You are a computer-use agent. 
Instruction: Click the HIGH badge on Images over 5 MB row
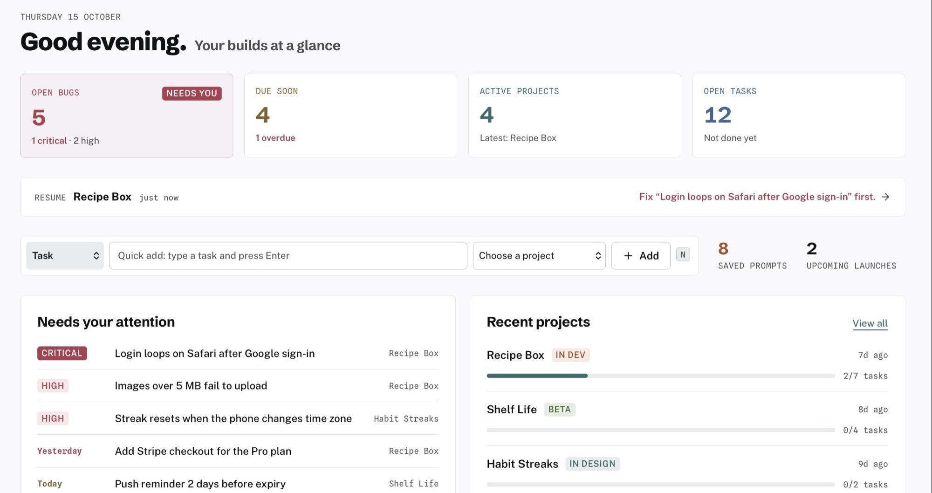click(53, 386)
